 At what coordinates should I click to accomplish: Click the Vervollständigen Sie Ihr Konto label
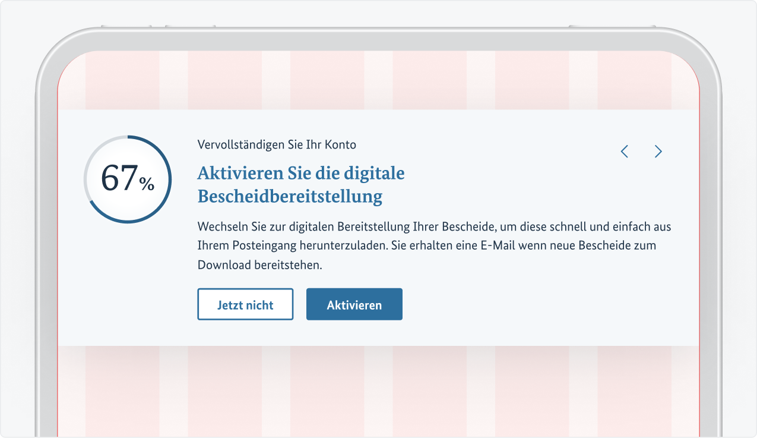[277, 144]
